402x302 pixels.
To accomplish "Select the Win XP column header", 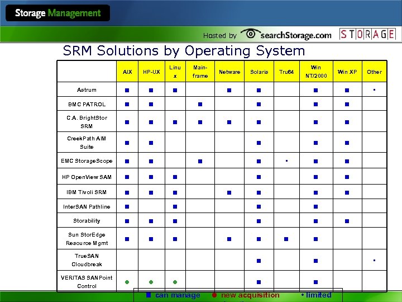I will (x=347, y=72).
